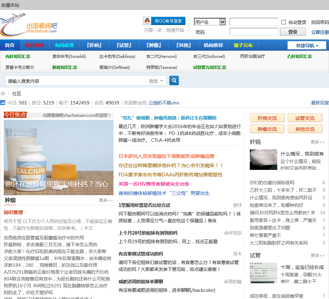
Task: Click the 立即注册 link
Action: click(320, 32)
